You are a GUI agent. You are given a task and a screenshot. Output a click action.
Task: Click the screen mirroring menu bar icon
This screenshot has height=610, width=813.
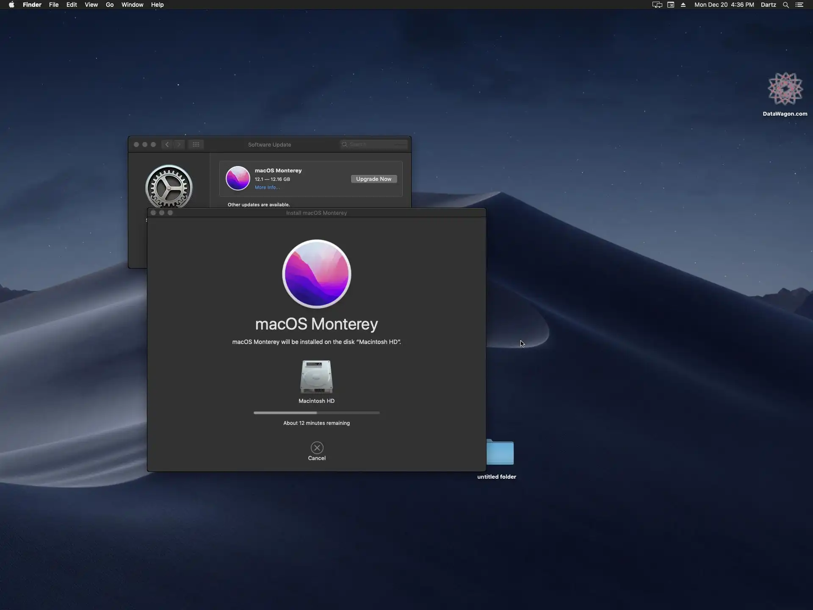657,5
